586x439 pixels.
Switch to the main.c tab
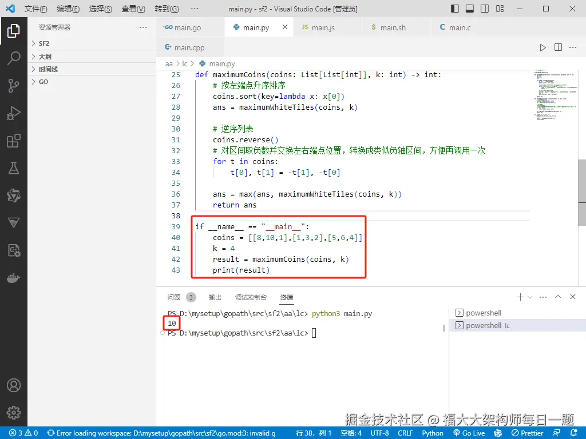[465, 27]
